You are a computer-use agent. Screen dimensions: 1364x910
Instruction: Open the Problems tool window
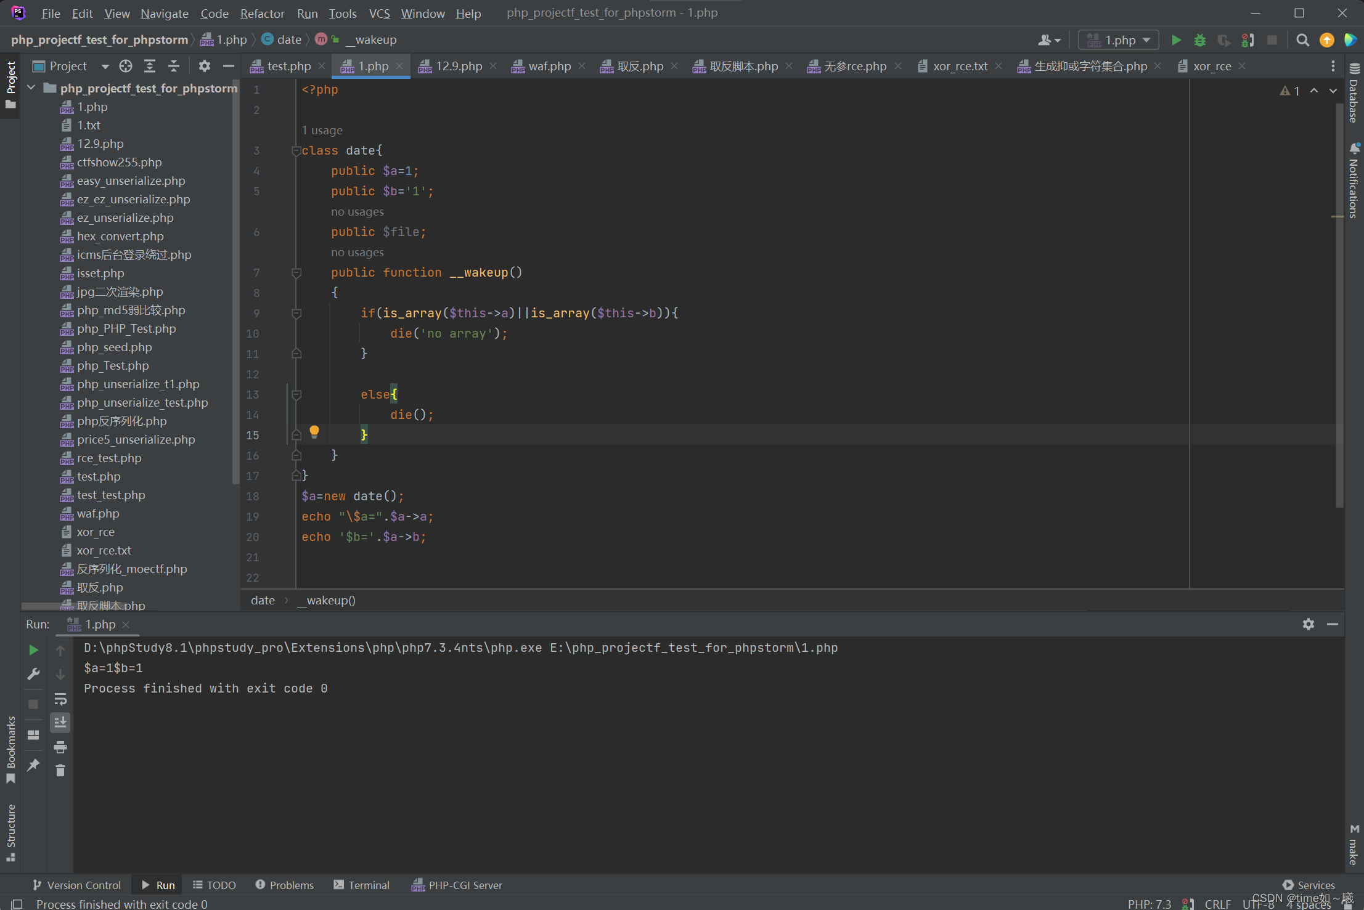(x=285, y=885)
